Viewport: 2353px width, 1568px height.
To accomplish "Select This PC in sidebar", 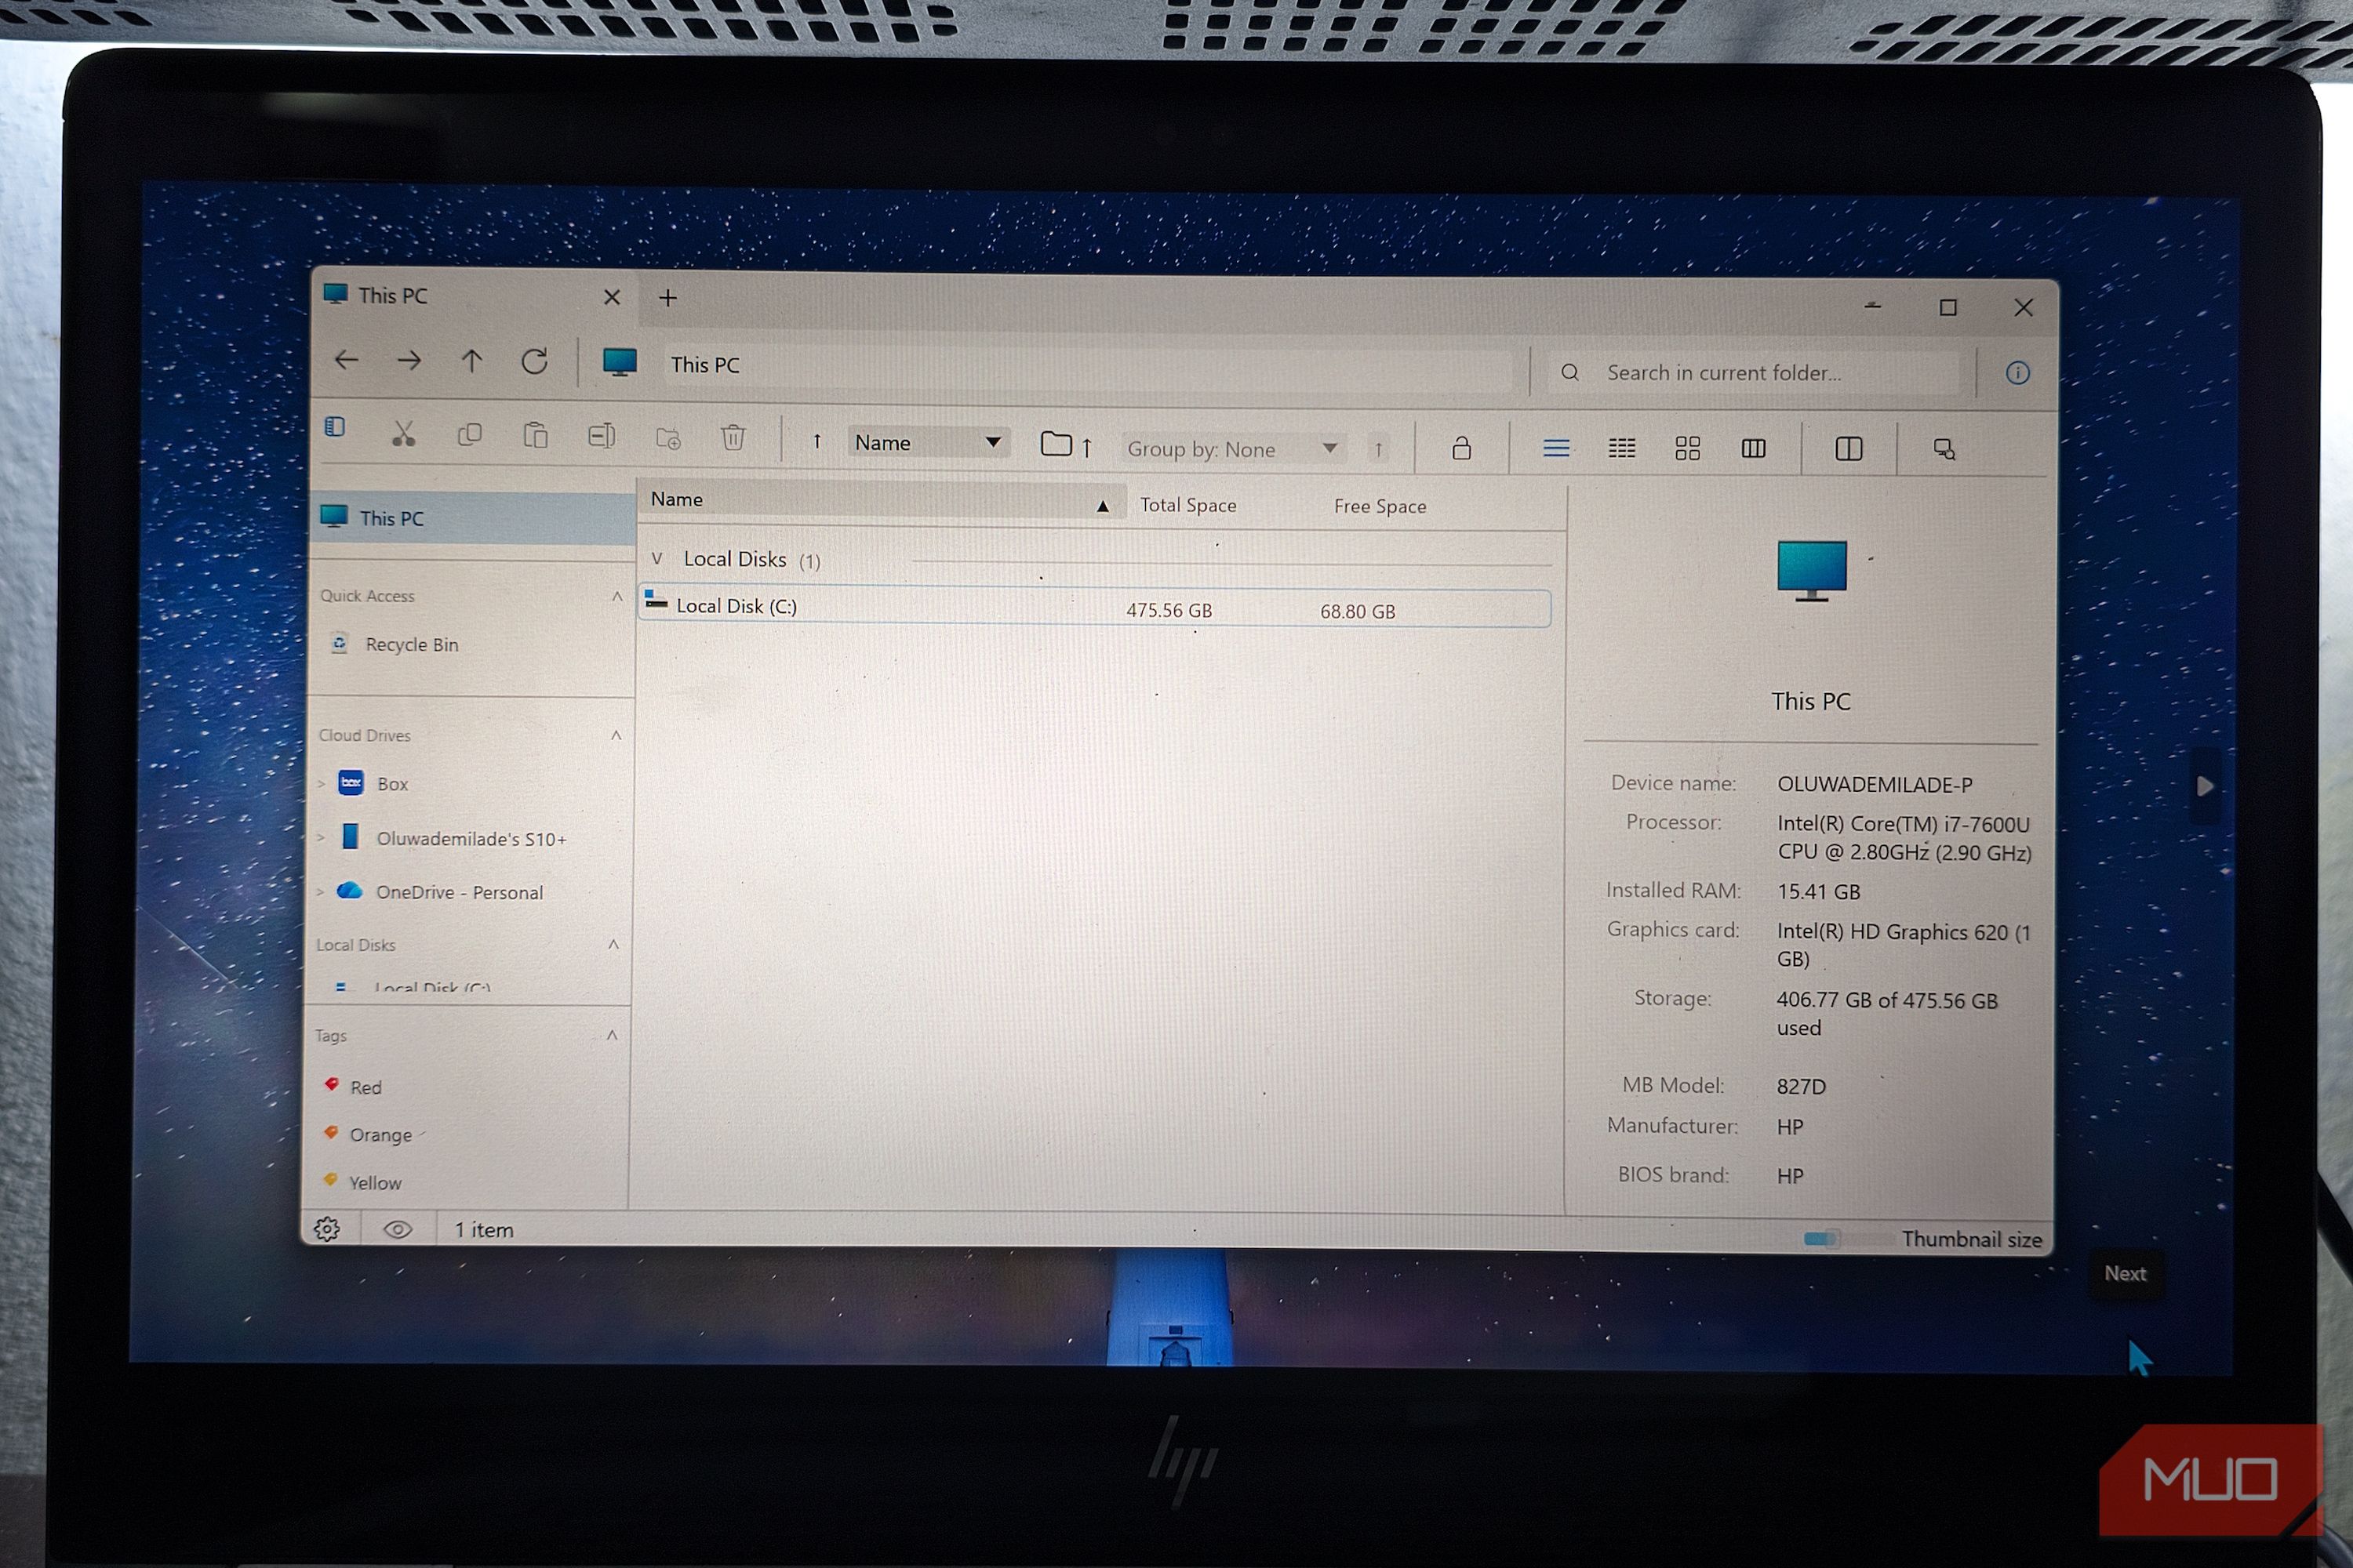I will tap(472, 518).
